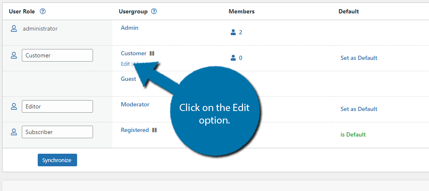The width and height of the screenshot is (429, 191).
Task: Click the user icon beside Subscriber field
Action: 14,132
